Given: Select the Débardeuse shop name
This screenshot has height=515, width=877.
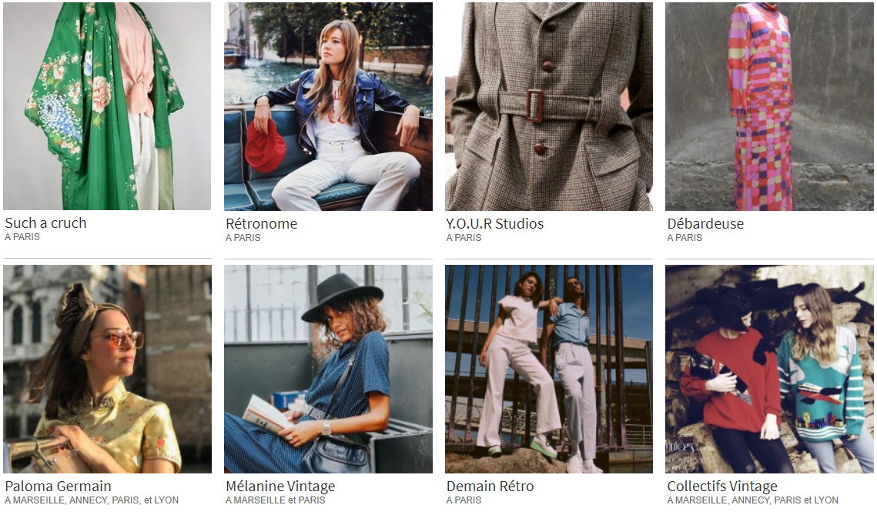Looking at the screenshot, I should [x=705, y=224].
